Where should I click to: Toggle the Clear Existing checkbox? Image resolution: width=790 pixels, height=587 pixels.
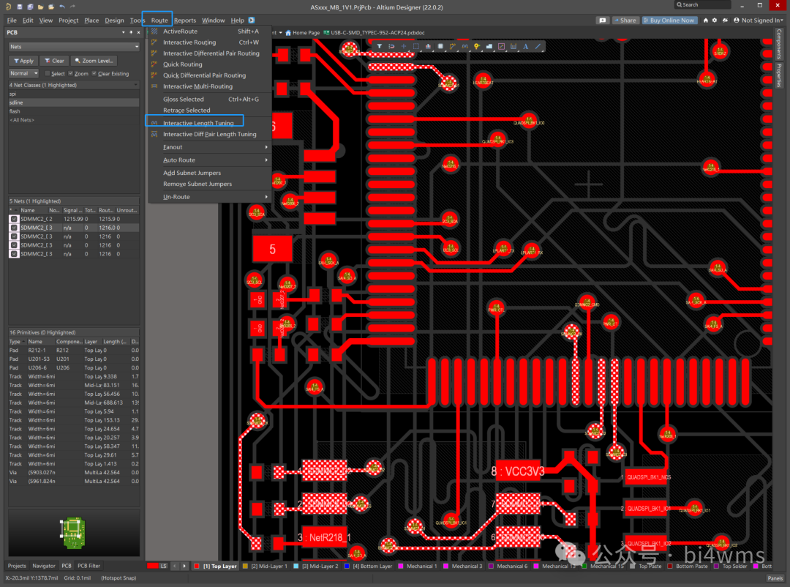(94, 74)
